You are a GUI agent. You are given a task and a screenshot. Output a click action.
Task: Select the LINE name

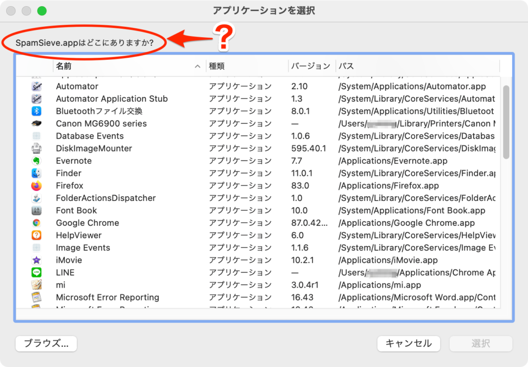pyautogui.click(x=65, y=272)
